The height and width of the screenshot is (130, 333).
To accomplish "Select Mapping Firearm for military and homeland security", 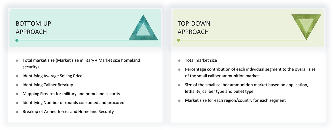I will pyautogui.click(x=71, y=94).
